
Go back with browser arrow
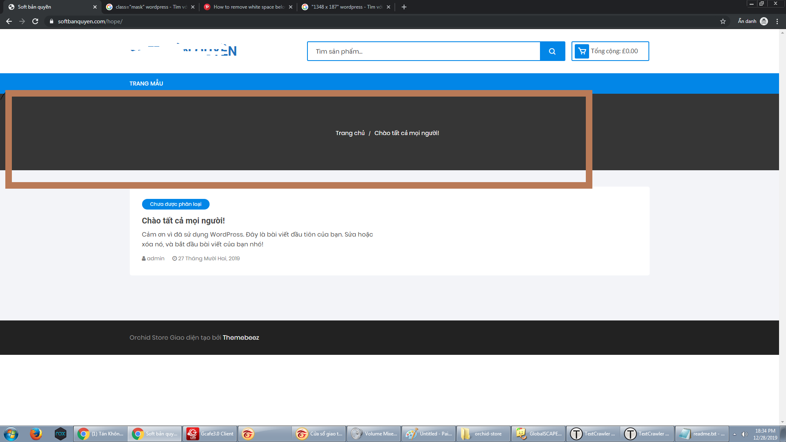tap(9, 21)
